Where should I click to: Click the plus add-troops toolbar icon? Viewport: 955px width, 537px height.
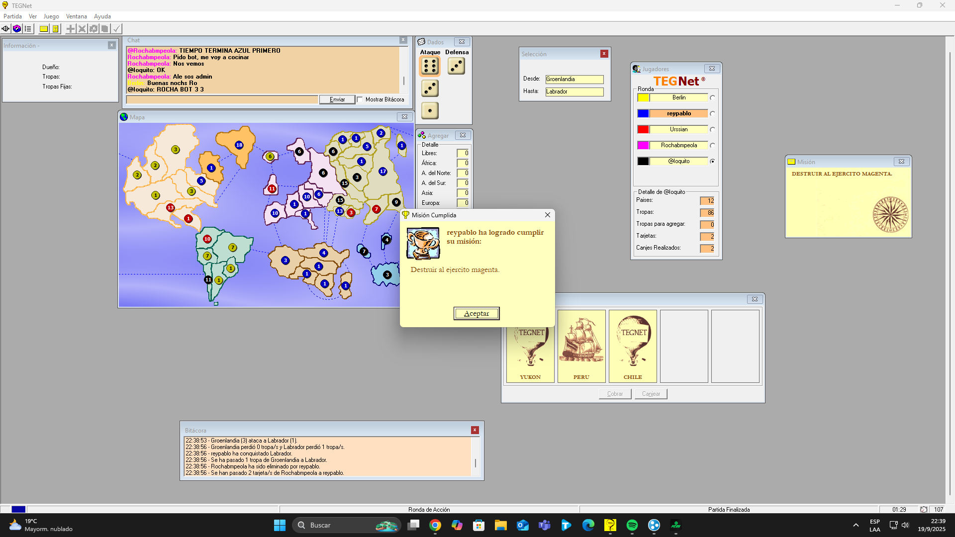[71, 29]
